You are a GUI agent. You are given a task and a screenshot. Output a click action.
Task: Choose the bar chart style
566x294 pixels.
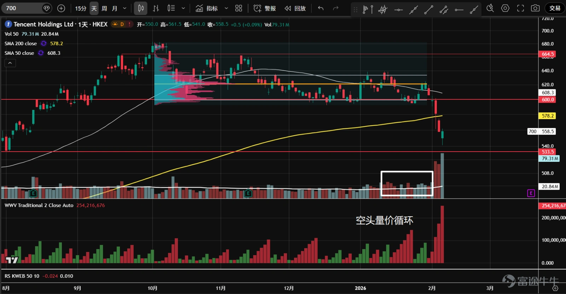[x=156, y=8]
